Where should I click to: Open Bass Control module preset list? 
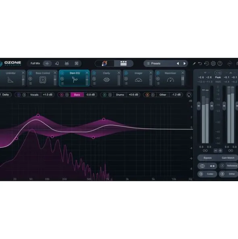tap(30, 83)
